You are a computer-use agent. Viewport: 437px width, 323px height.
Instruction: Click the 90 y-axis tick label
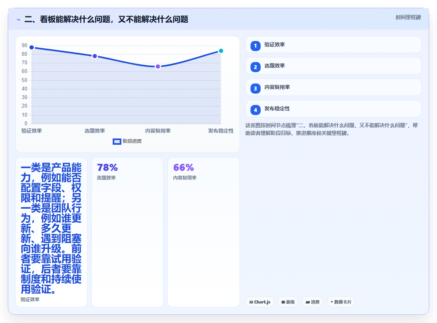(25, 45)
